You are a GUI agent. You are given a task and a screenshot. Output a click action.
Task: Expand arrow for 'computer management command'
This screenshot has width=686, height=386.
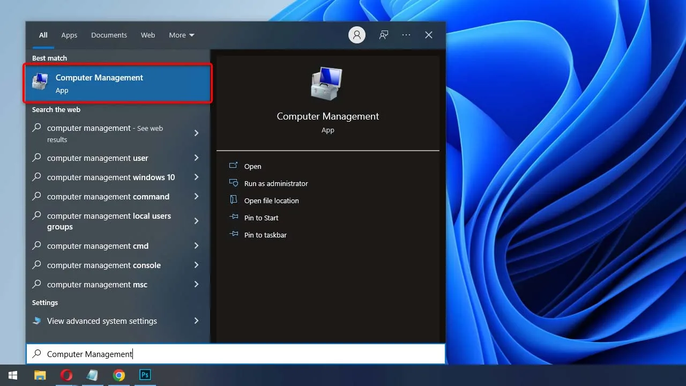click(196, 196)
